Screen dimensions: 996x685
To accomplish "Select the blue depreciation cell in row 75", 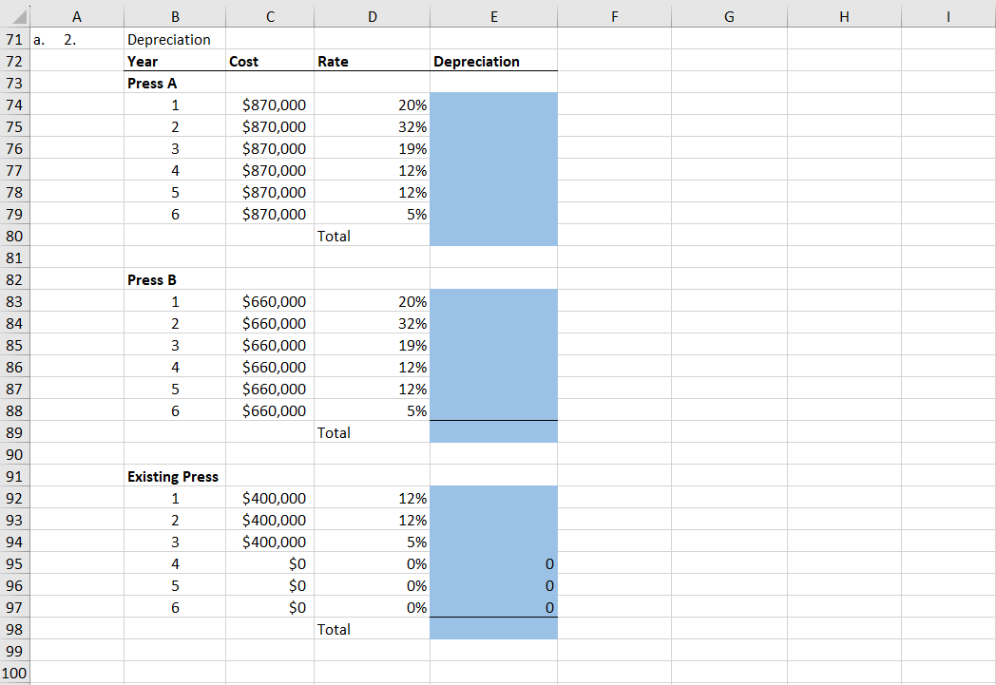I will point(493,126).
